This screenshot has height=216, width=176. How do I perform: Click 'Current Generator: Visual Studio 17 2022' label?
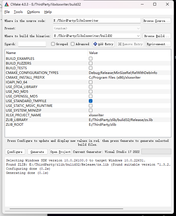[x=106, y=152]
